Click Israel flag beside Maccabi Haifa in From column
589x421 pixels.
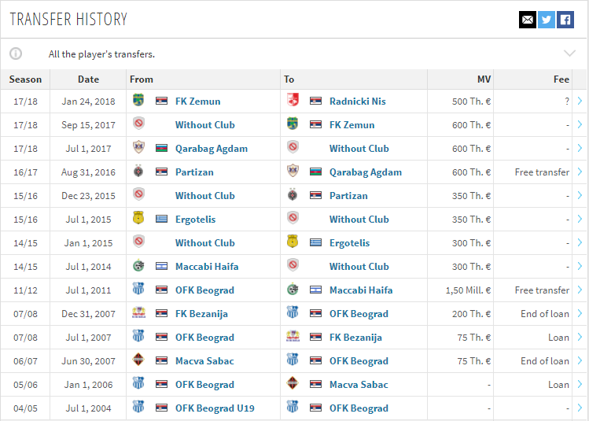point(161,266)
